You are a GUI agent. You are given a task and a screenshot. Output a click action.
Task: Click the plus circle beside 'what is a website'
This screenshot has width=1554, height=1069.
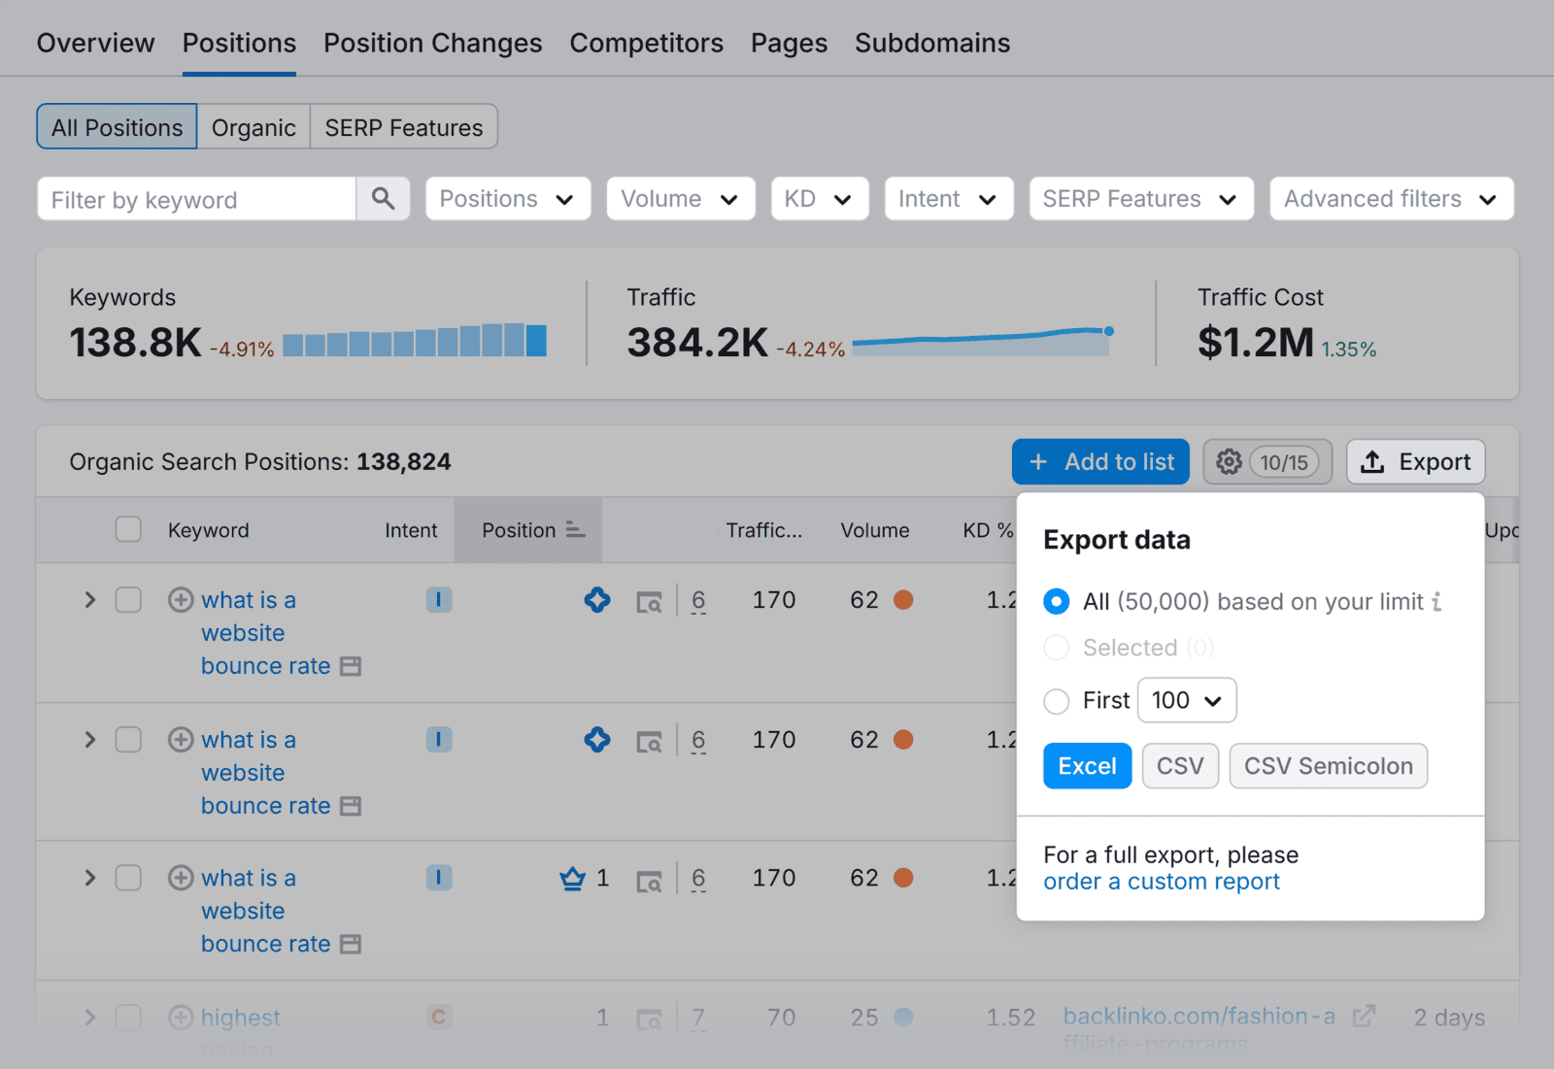tap(180, 600)
